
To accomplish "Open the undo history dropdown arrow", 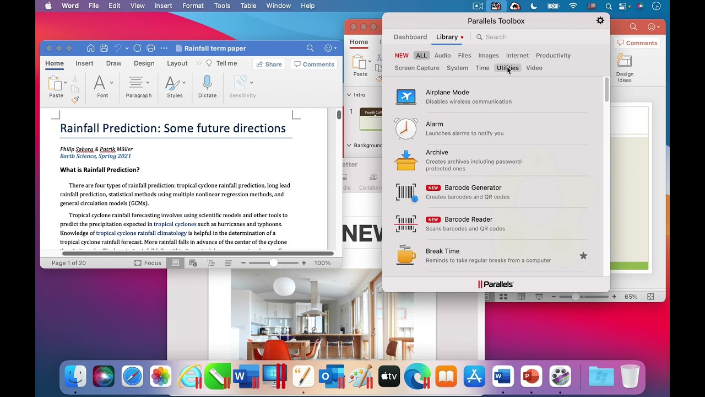I will [127, 49].
